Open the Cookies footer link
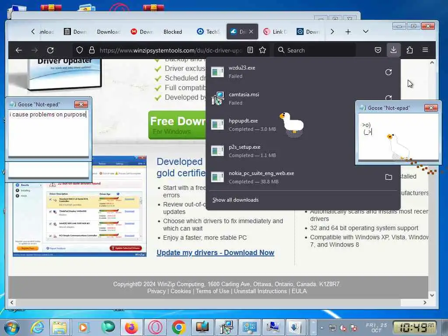 (x=181, y=291)
